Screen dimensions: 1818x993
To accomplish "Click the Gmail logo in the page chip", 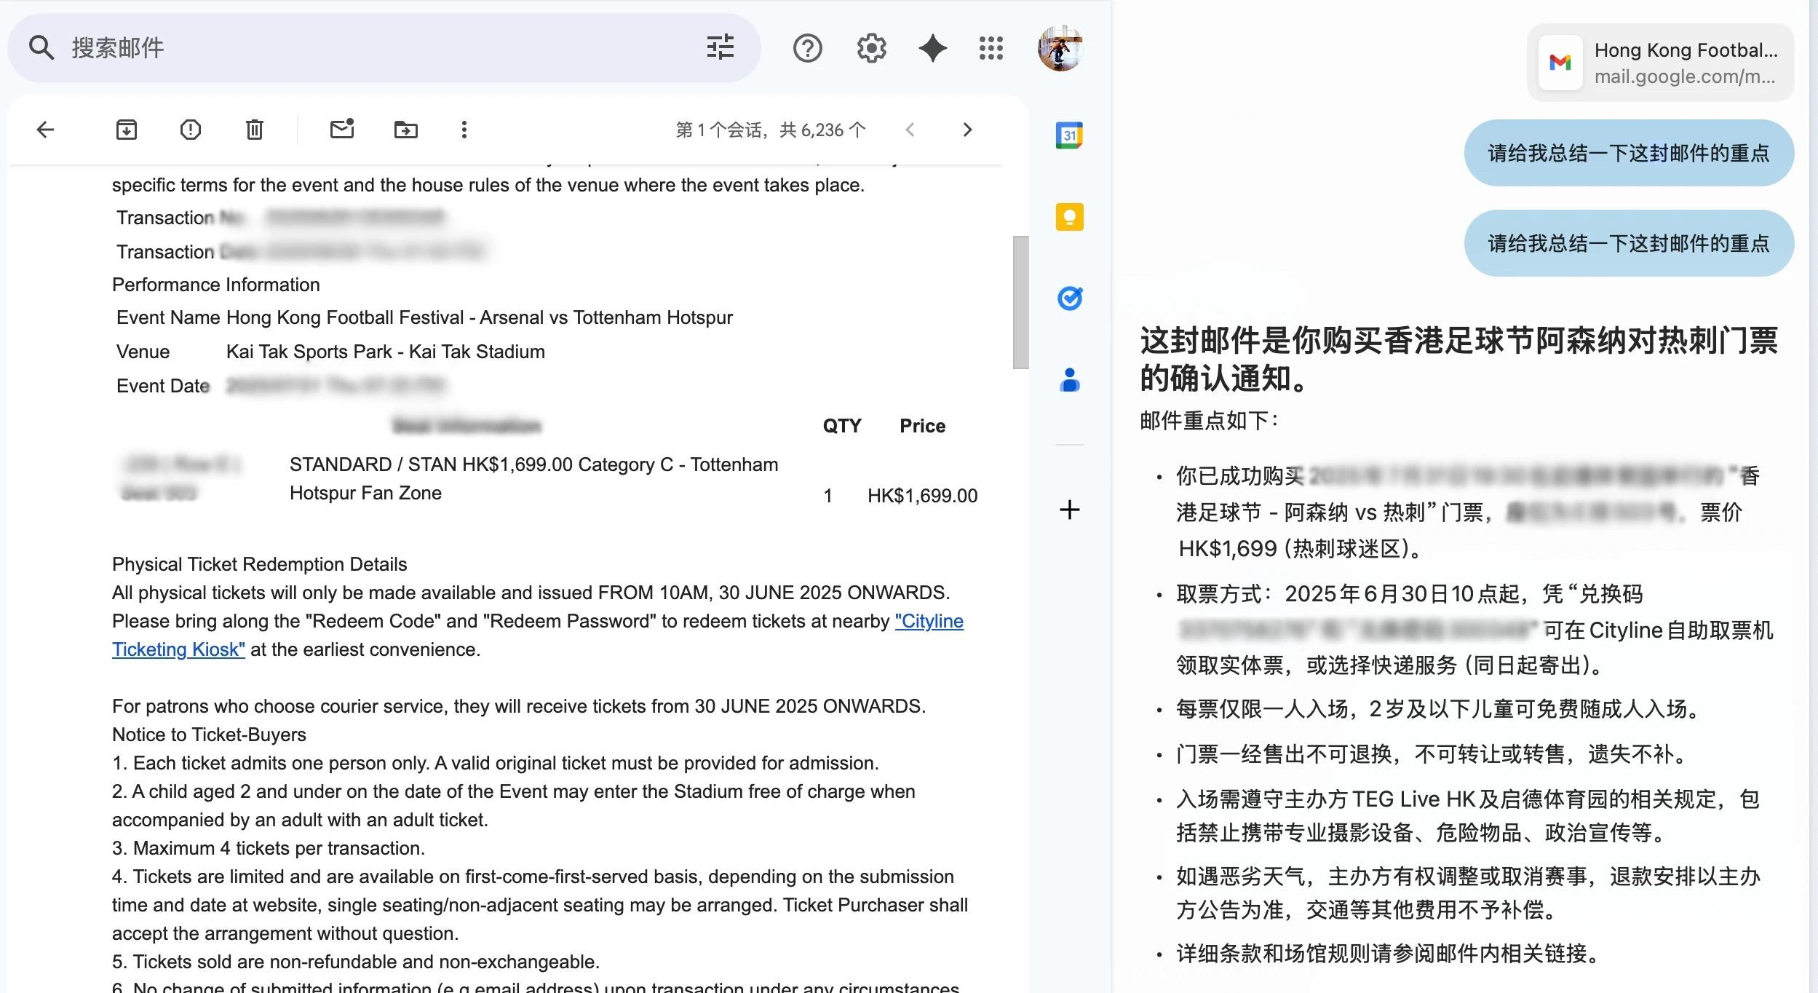I will [1560, 63].
